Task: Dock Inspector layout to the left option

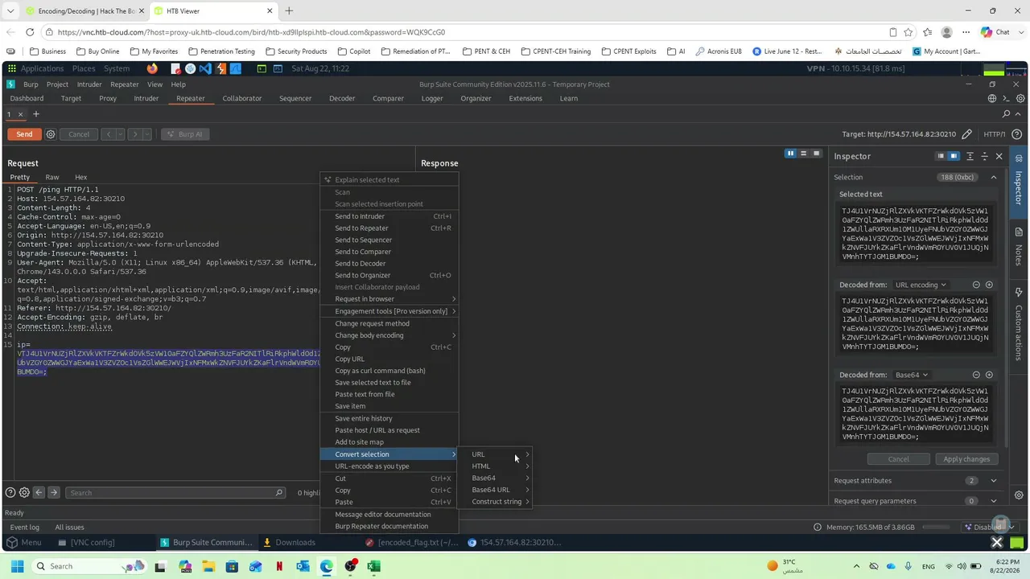Action: click(x=940, y=156)
